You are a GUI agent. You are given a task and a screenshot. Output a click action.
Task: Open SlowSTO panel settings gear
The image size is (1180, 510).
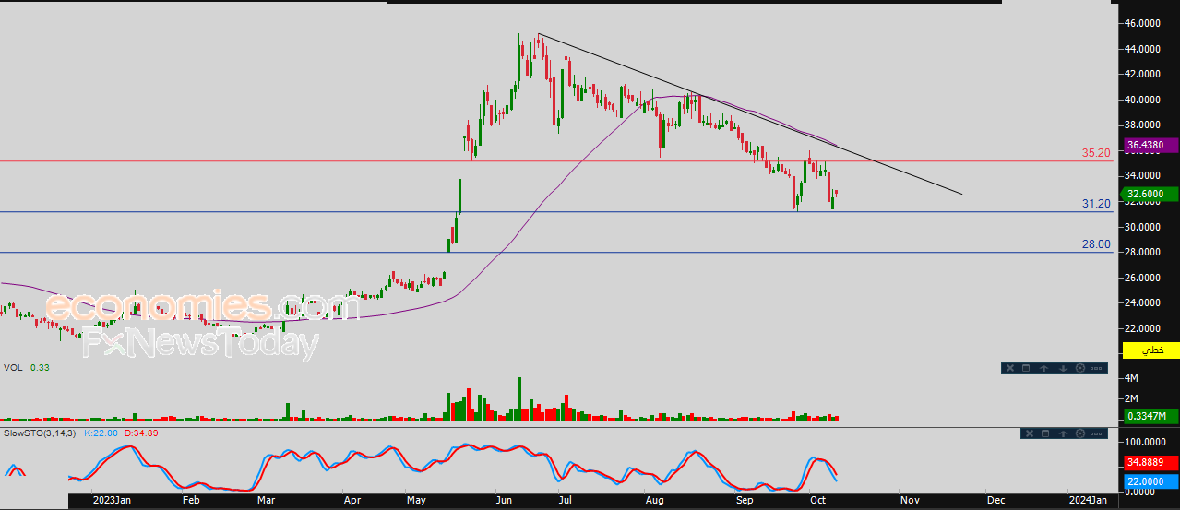[x=1080, y=433]
